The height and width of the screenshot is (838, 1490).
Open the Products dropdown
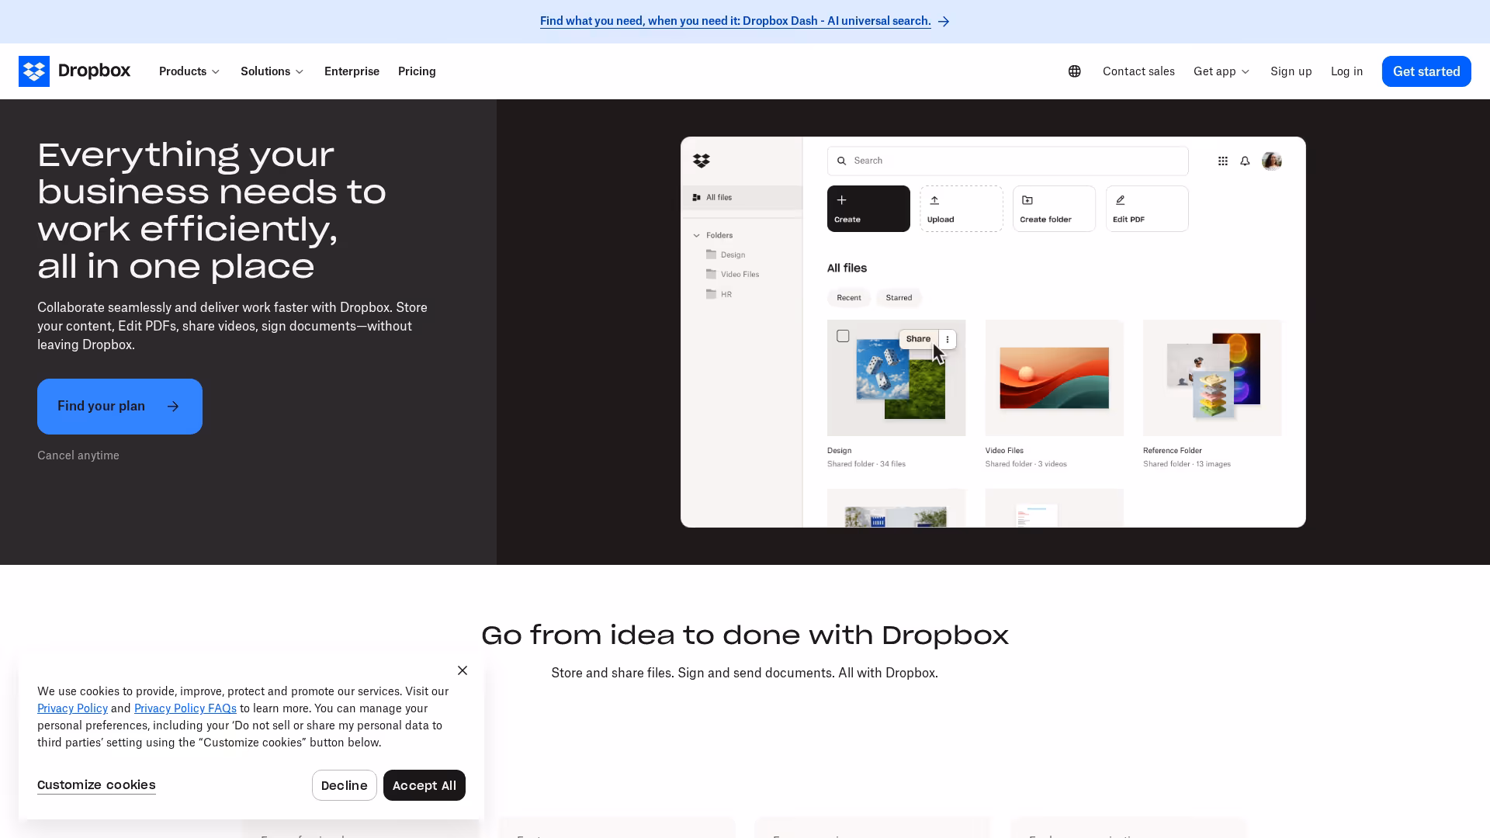pyautogui.click(x=189, y=71)
